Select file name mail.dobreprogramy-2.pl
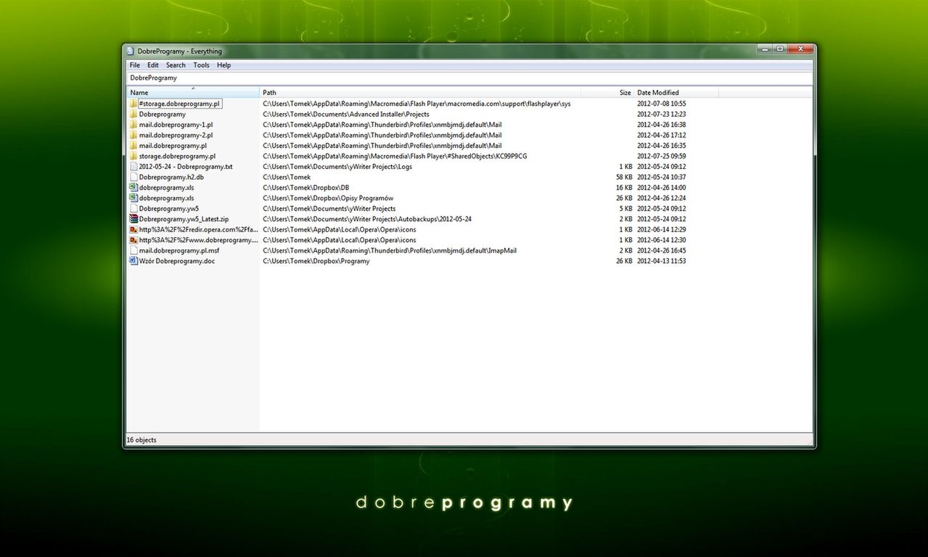Image resolution: width=928 pixels, height=557 pixels. point(176,135)
